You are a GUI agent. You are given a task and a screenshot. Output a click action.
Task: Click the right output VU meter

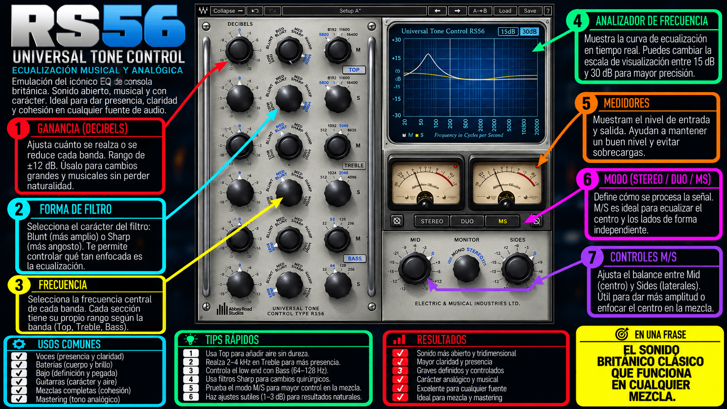(x=506, y=183)
